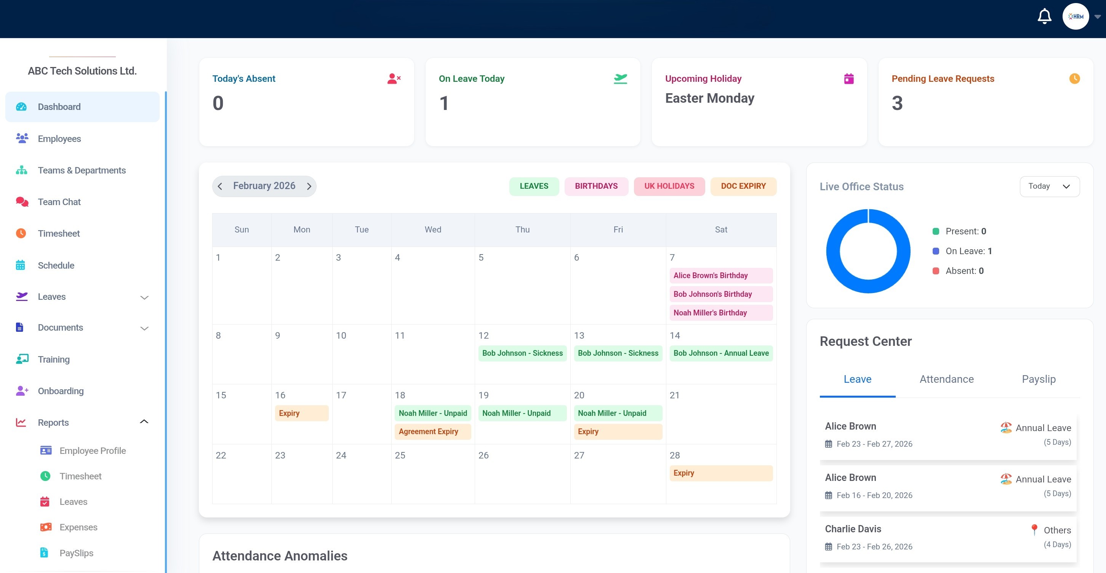Click the Timesheet clock icon in sidebar
This screenshot has width=1106, height=573.
click(21, 233)
